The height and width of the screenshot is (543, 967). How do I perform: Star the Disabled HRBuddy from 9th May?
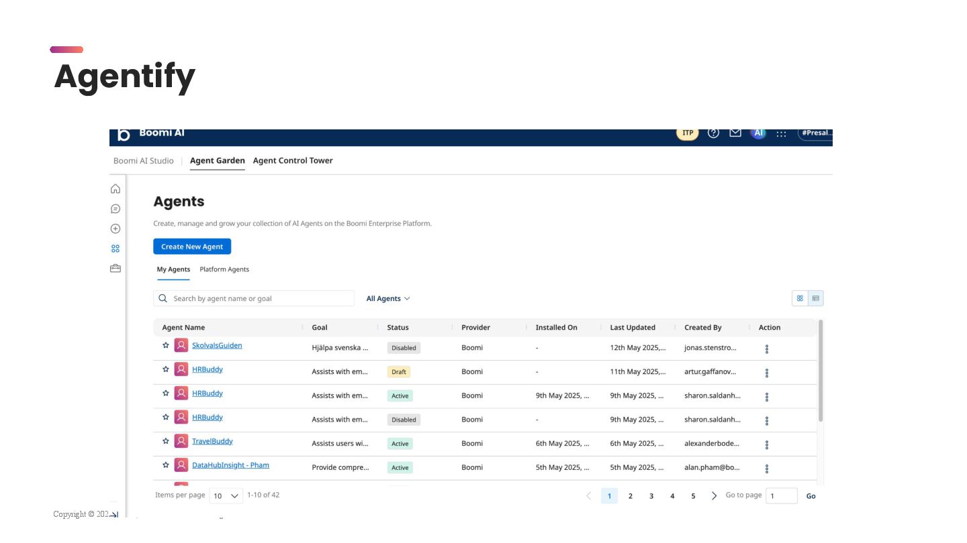click(166, 417)
